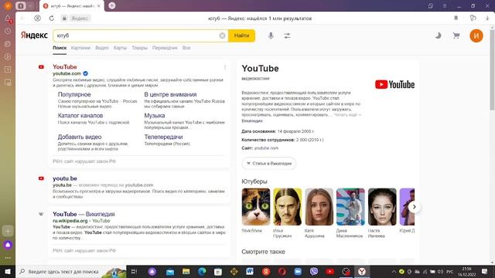This screenshot has width=495, height=278.
Task: Switch to Видео tab
Action: (101, 48)
